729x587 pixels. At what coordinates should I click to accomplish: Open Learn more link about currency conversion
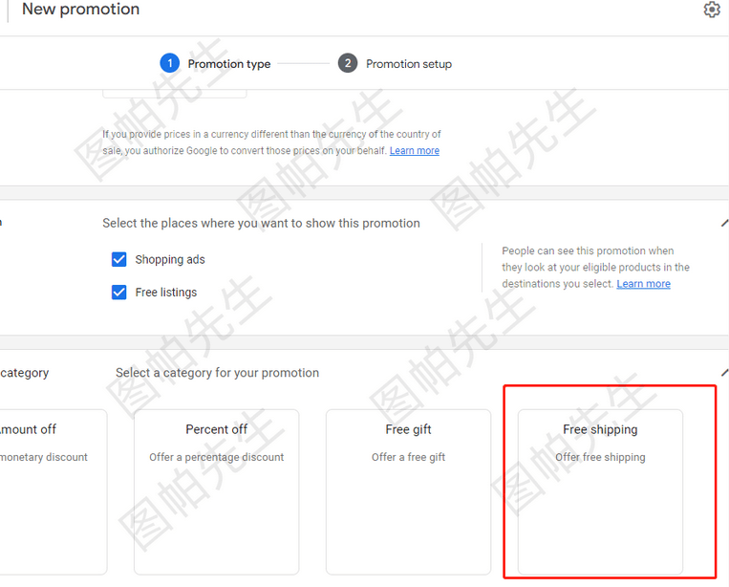(x=415, y=151)
